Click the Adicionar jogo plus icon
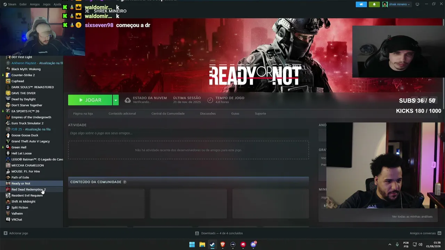This screenshot has height=250, width=445. 5,233
